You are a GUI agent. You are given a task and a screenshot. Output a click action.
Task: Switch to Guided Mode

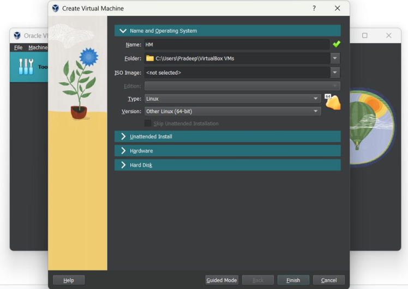(221, 280)
